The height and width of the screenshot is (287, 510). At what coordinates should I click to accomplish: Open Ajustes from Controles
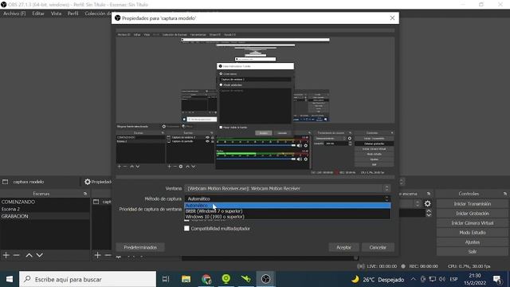[473, 242]
